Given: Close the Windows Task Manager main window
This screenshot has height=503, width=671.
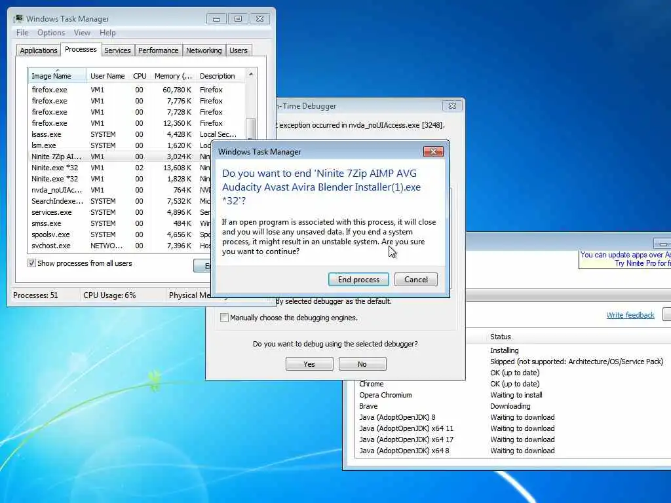Looking at the screenshot, I should pos(259,19).
